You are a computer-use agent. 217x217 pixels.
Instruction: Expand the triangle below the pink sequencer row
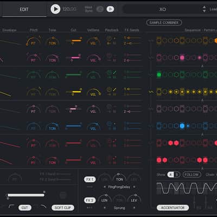[202, 66]
